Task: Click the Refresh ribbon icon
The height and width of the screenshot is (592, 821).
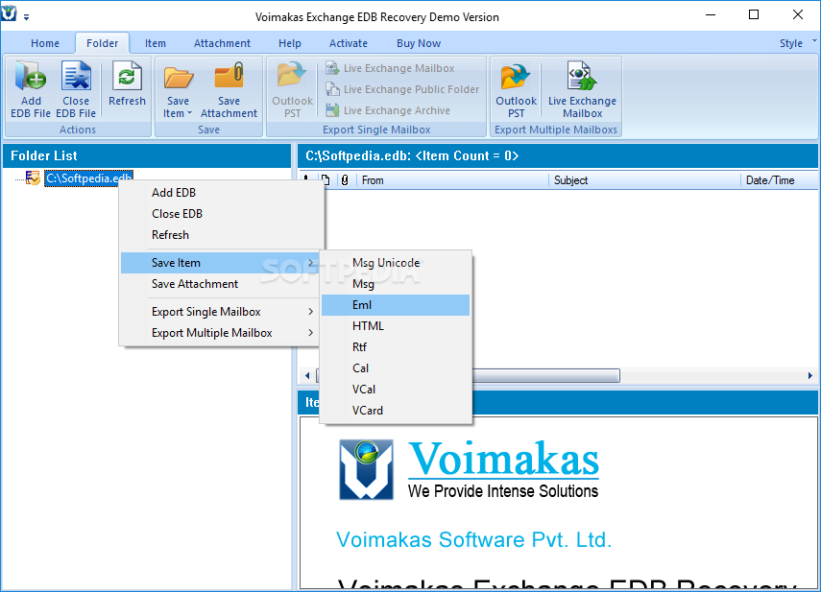Action: point(127,83)
